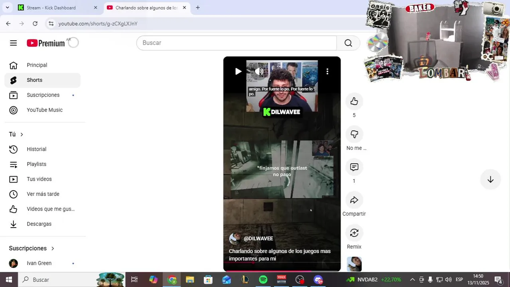Screen dimensions: 510x287
Task: Click the address bar URL
Action: click(x=98, y=24)
